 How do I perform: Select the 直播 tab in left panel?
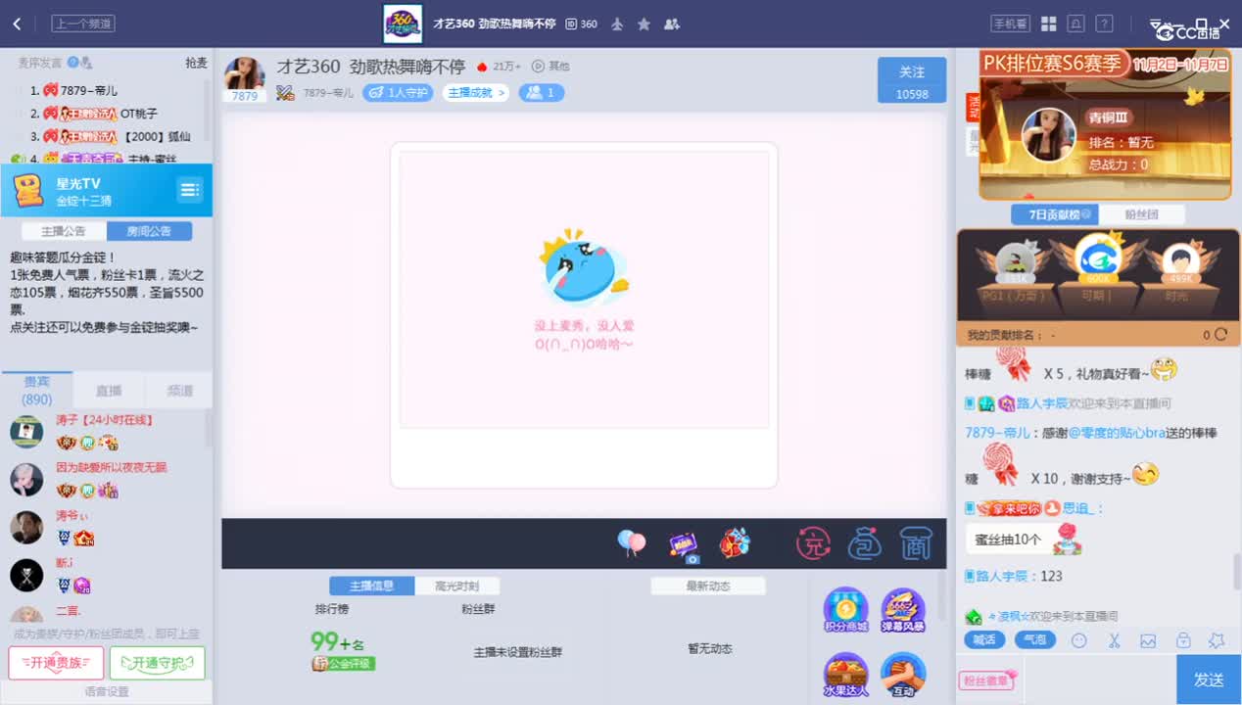(x=109, y=390)
